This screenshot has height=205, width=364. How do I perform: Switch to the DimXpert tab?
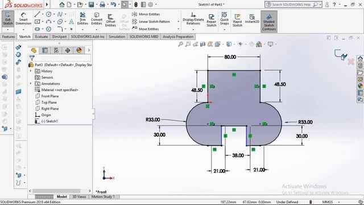(x=59, y=36)
